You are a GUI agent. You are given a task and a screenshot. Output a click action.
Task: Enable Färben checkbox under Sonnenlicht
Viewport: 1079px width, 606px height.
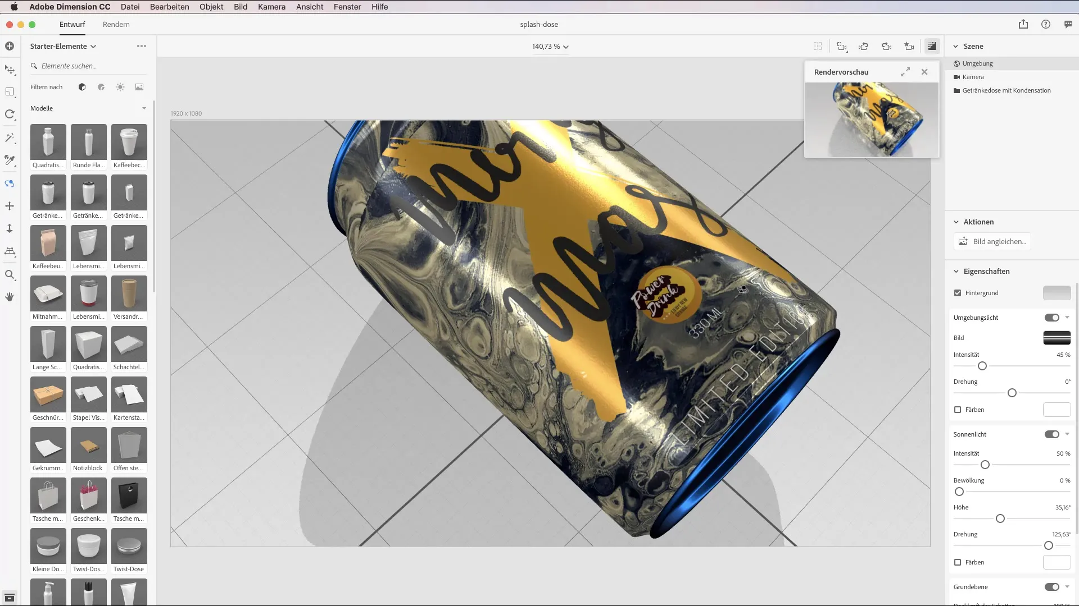click(x=958, y=562)
